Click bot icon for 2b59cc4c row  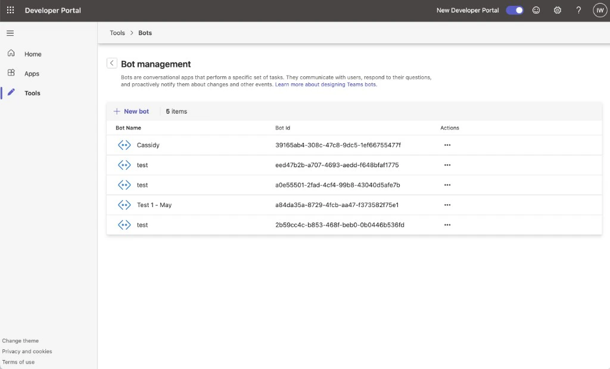click(x=124, y=225)
